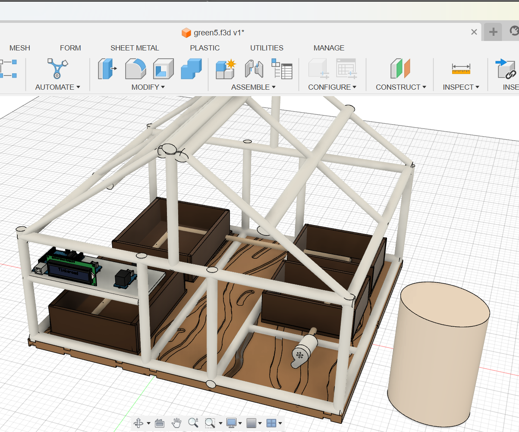Activate the Pan hand tool
Screen dimensions: 519x432
click(176, 423)
